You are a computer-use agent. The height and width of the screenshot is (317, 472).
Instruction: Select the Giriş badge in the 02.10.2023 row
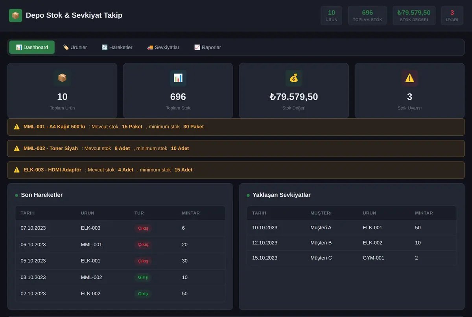pyautogui.click(x=143, y=294)
